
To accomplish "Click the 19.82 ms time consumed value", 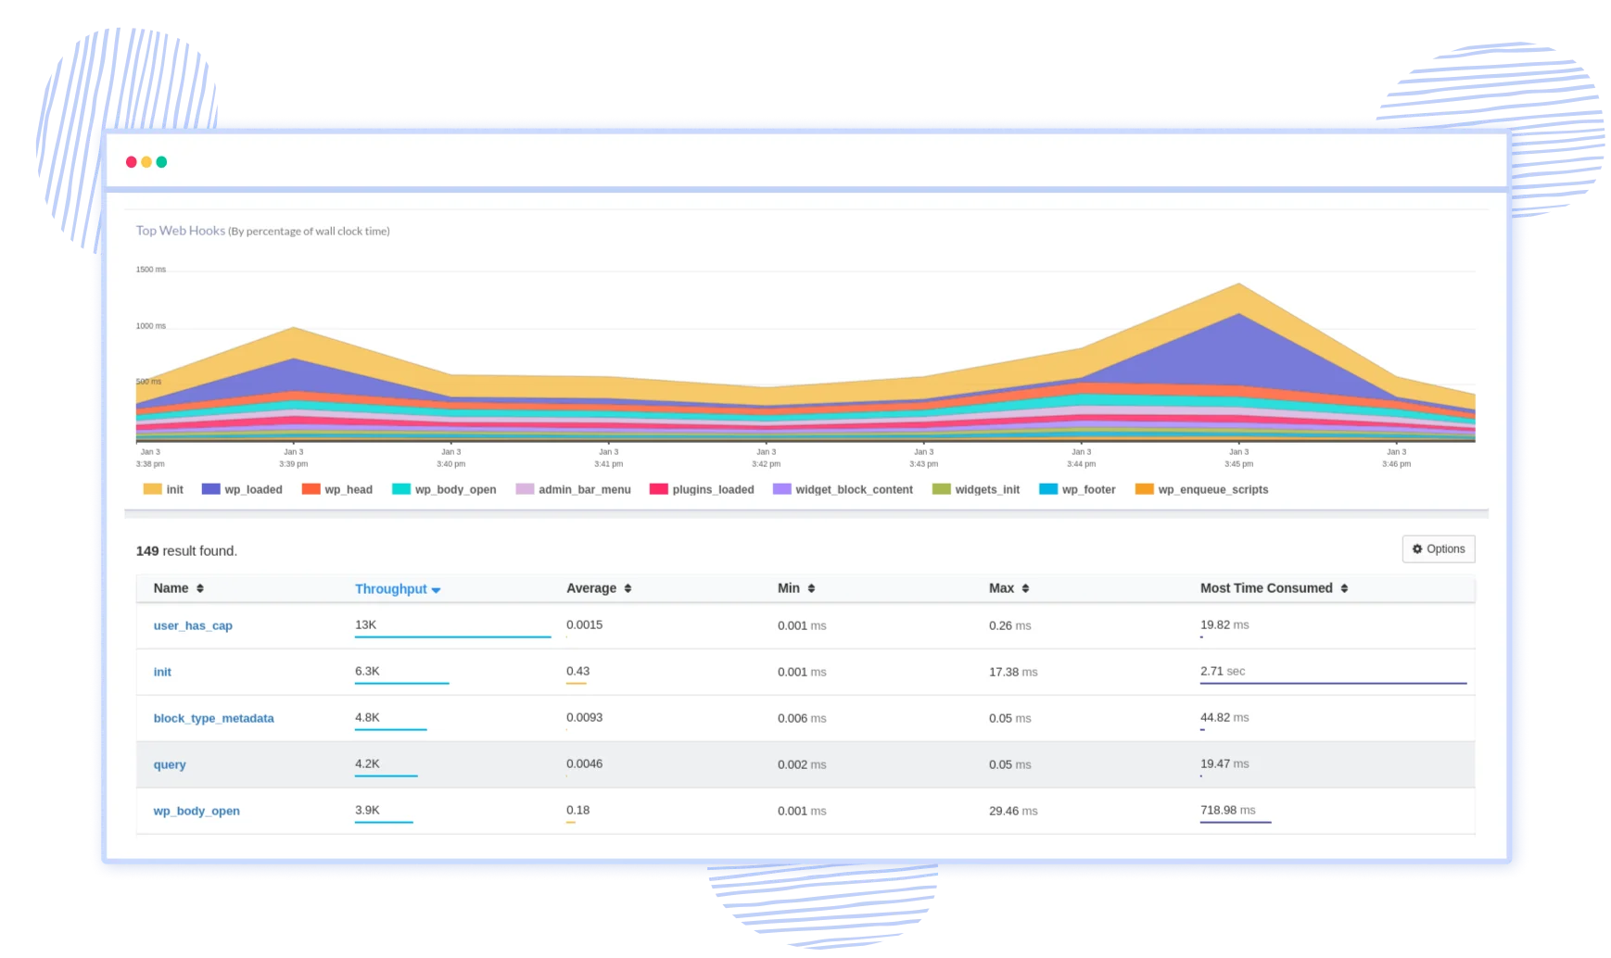I will coord(1224,624).
